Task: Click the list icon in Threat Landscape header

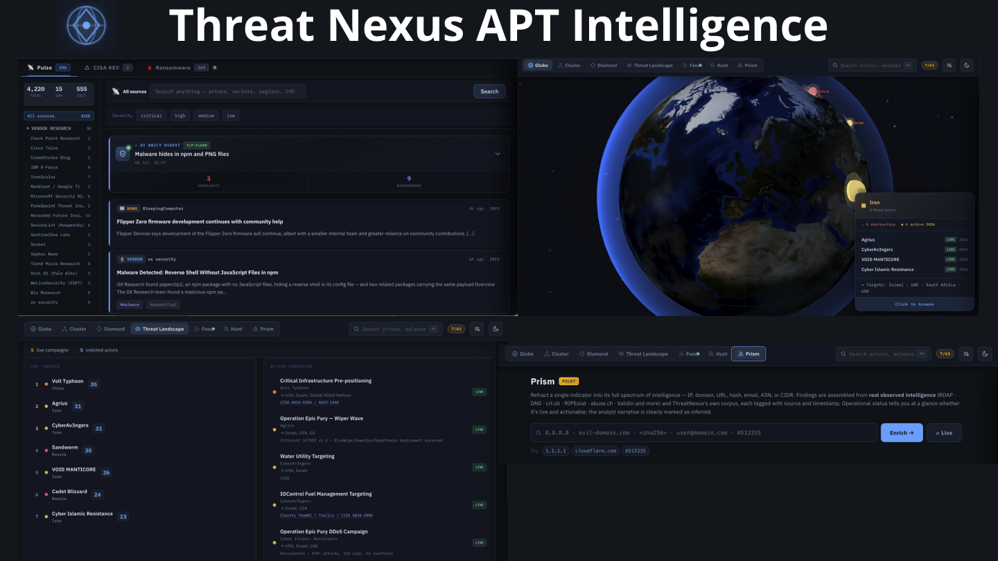Action: (x=476, y=329)
